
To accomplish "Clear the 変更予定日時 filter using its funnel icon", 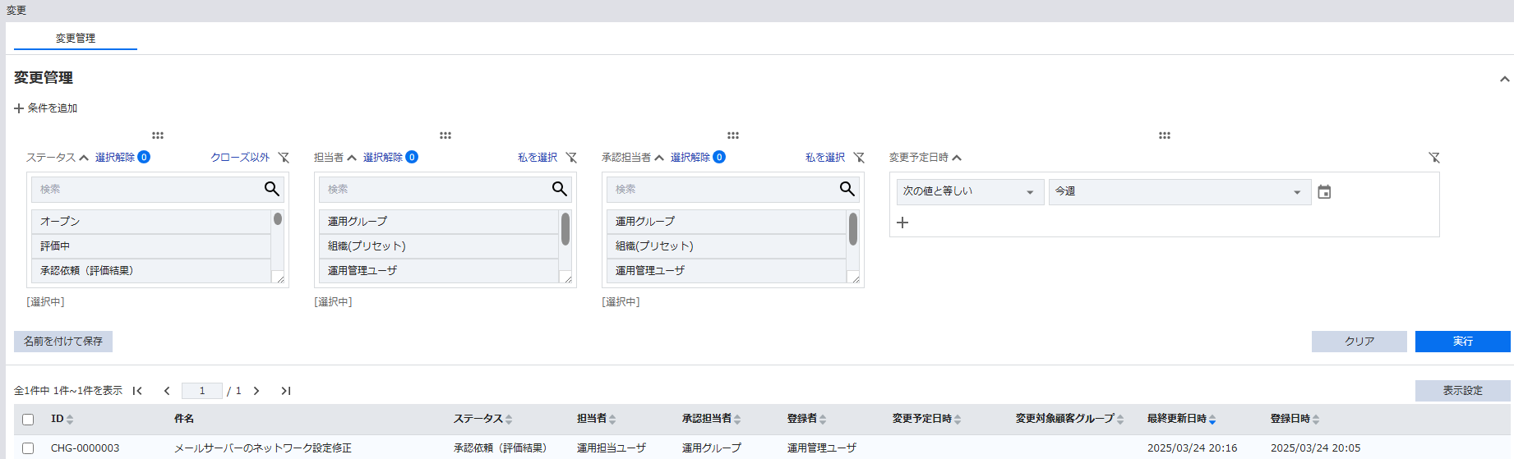I will coord(1434,158).
